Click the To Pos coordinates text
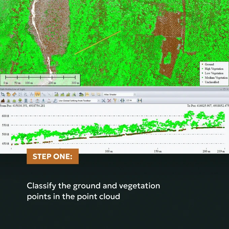The height and width of the screenshot is (229, 229). coord(208,106)
